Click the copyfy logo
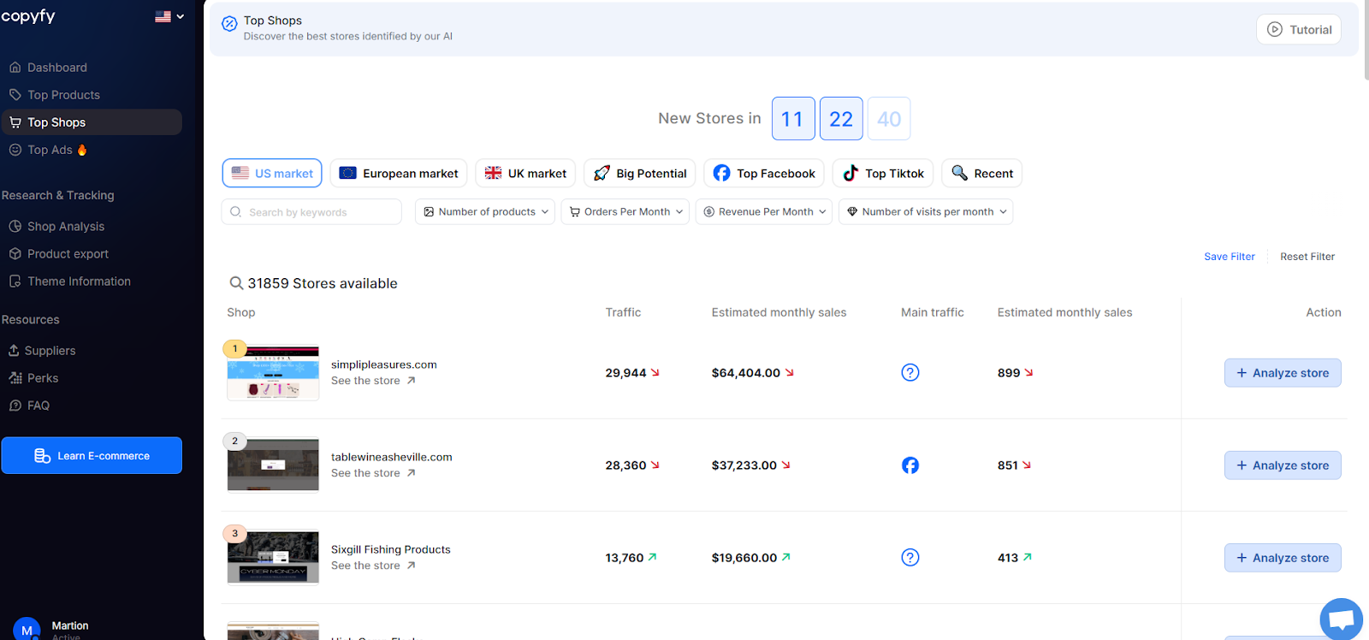The width and height of the screenshot is (1369, 640). (x=28, y=15)
